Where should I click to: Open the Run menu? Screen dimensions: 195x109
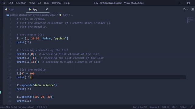46,3
